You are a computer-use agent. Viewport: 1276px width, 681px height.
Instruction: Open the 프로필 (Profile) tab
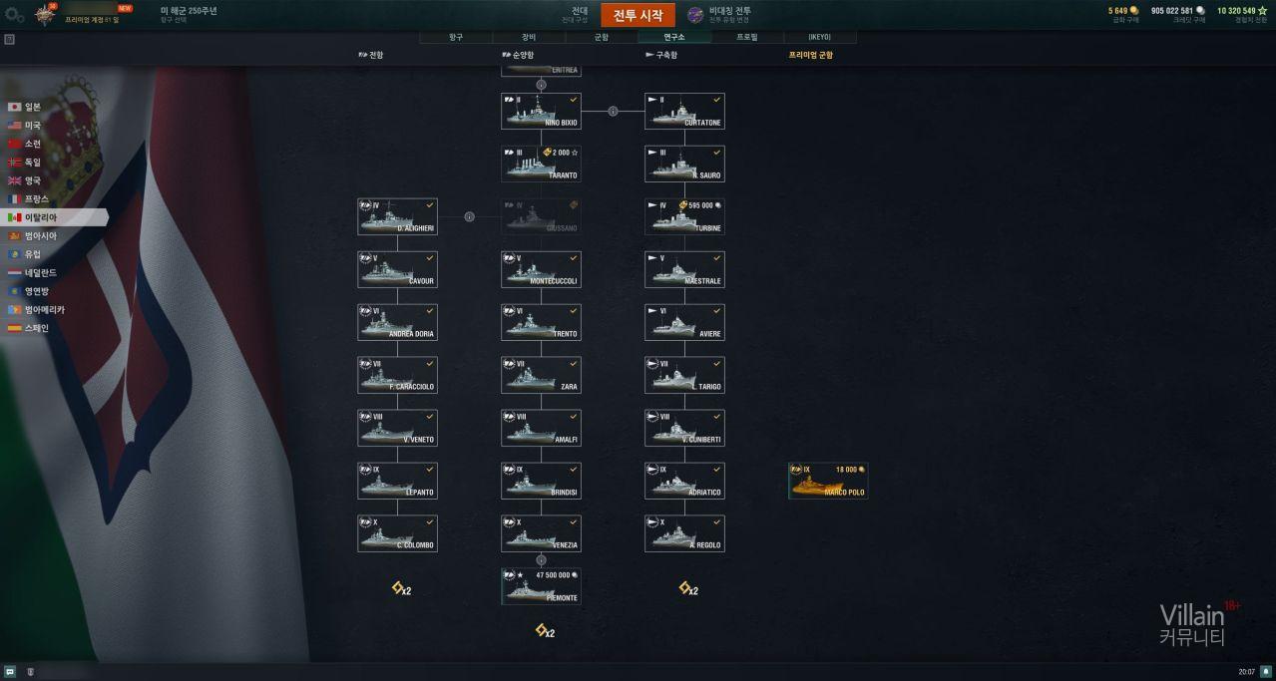tap(747, 37)
